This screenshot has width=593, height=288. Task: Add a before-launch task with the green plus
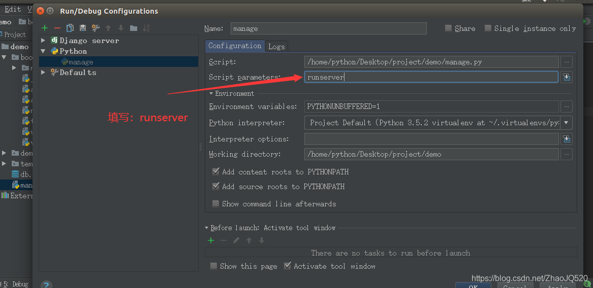coord(211,240)
